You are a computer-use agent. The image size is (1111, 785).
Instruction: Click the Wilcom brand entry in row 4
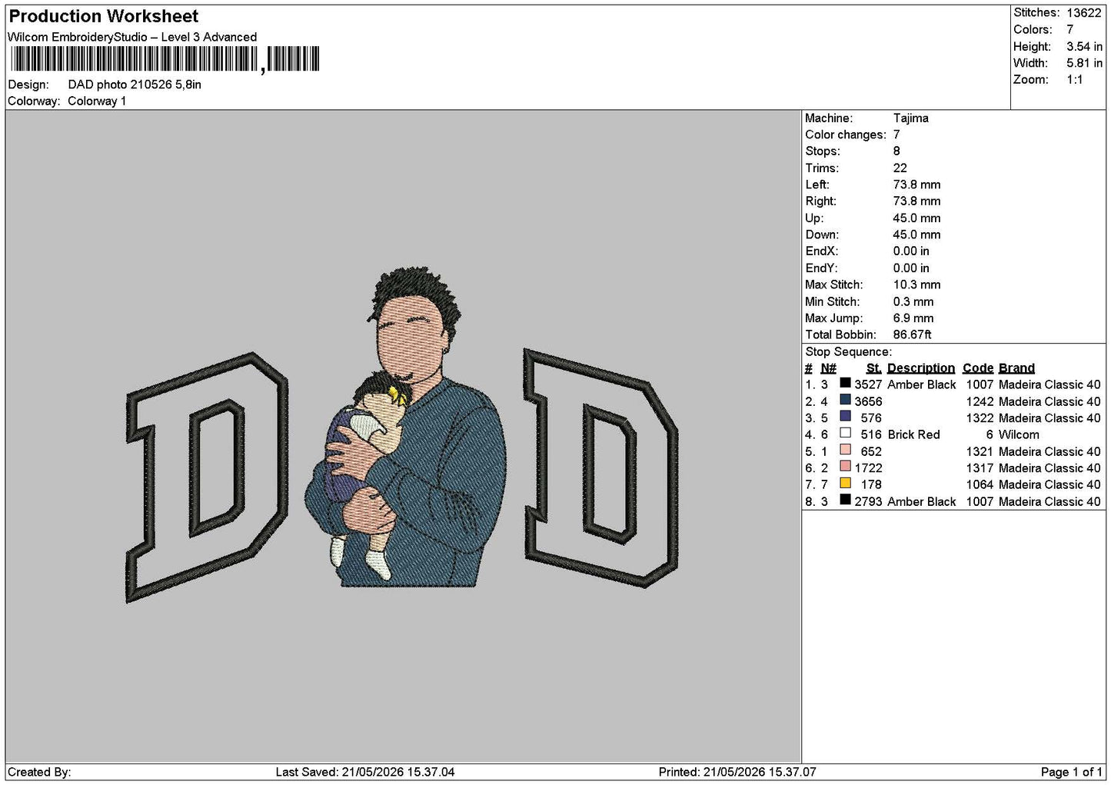coord(1019,434)
